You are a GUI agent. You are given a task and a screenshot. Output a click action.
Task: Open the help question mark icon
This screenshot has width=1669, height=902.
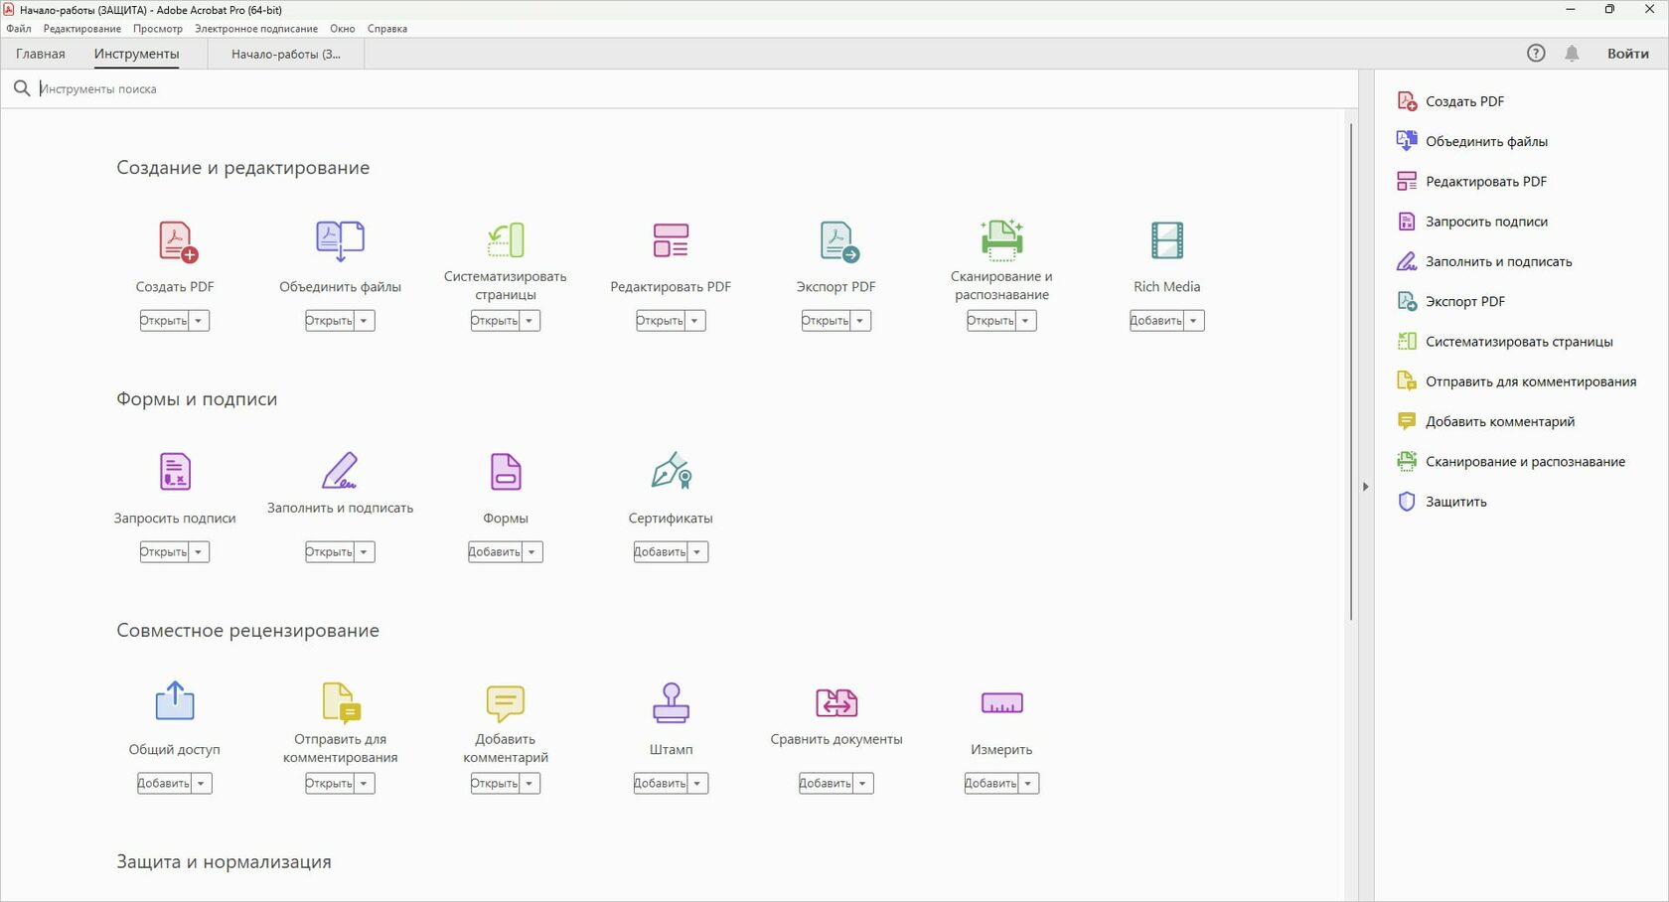(1536, 54)
